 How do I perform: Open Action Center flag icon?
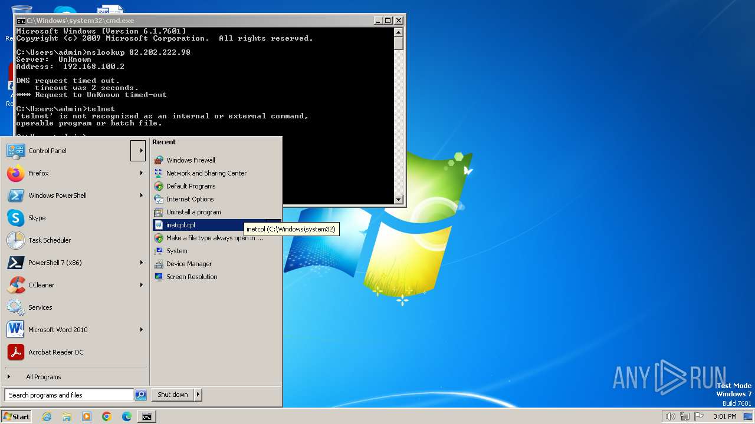click(700, 416)
